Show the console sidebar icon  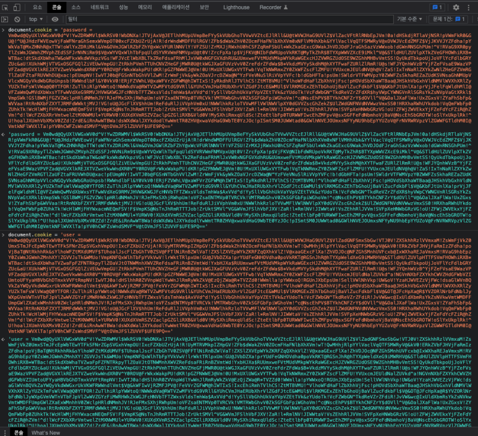[5, 19]
